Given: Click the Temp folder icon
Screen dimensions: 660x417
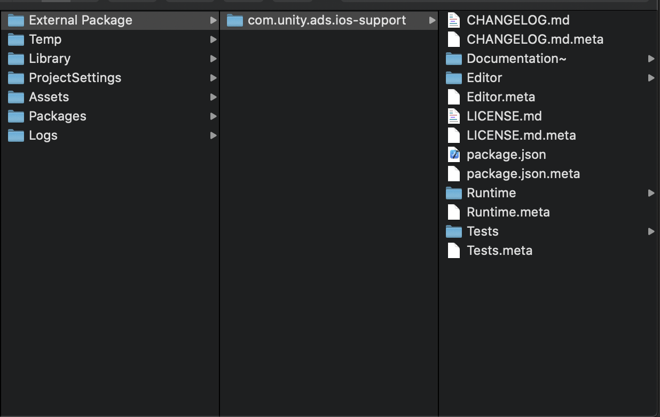Looking at the screenshot, I should 16,39.
